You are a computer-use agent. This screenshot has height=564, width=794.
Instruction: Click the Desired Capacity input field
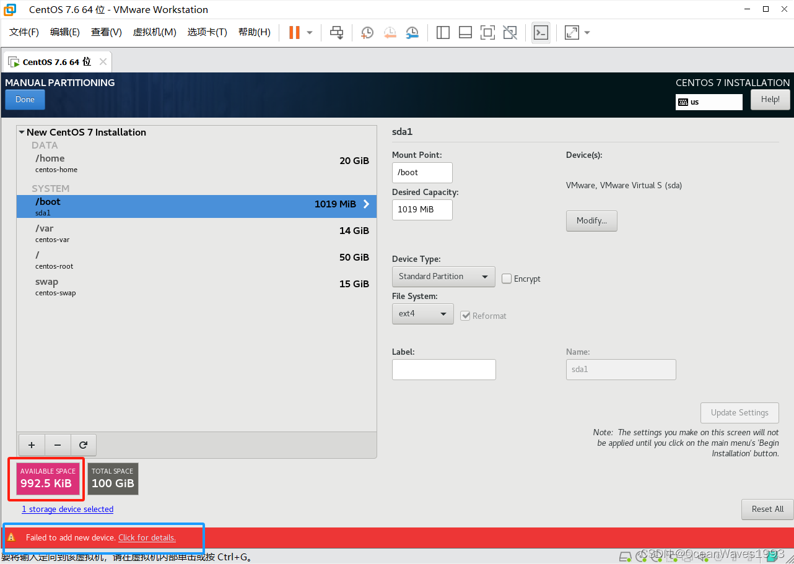tap(422, 210)
